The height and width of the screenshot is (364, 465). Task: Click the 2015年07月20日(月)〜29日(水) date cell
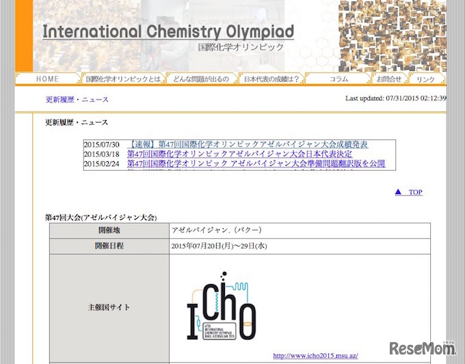300,246
